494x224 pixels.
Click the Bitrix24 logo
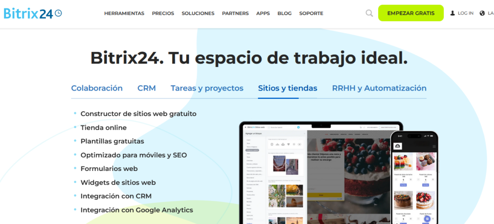point(33,13)
